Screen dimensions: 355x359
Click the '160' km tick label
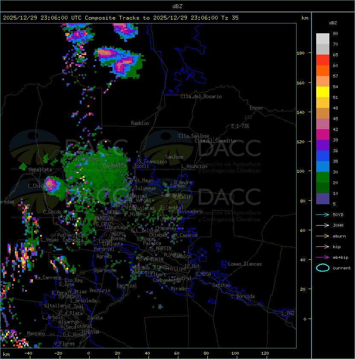pos(300,83)
